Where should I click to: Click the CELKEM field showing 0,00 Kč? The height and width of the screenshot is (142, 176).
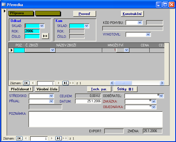pyautogui.click(x=88, y=96)
